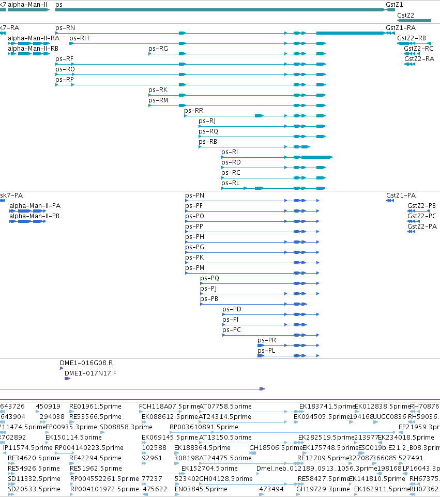This screenshot has width=440, height=497.
Task: Click EST RE01961.5prime
Action: [x=95, y=406]
